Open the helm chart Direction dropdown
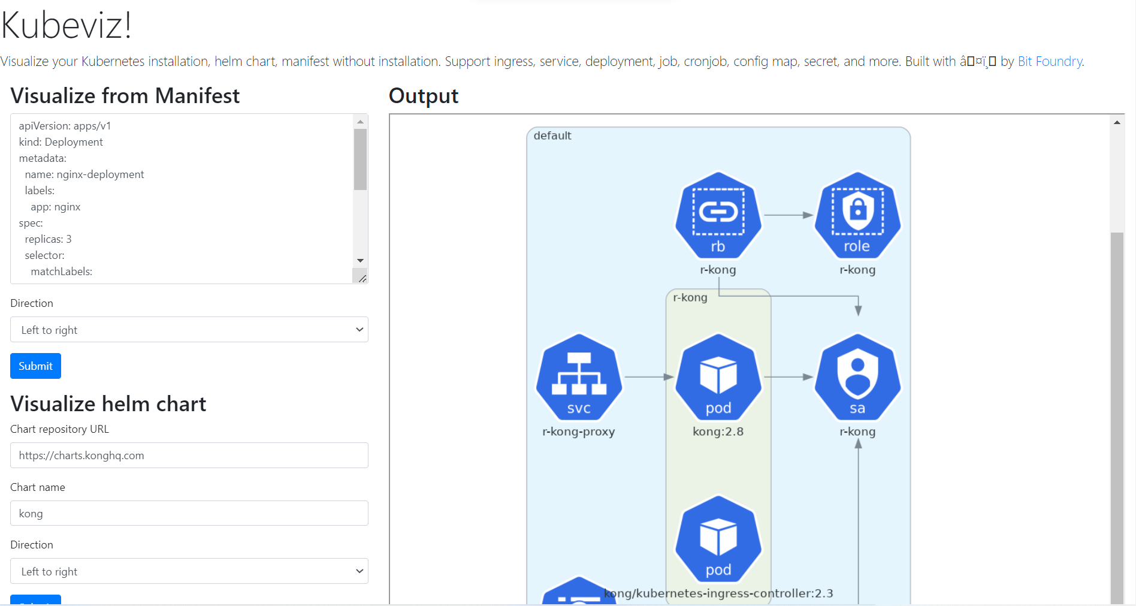This screenshot has height=606, width=1136. (x=189, y=571)
